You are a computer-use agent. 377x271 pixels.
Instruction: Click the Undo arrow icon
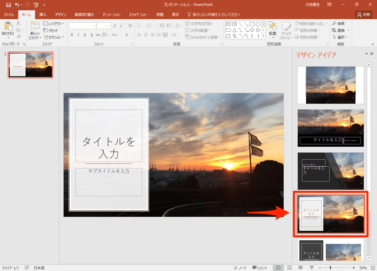[17, 5]
